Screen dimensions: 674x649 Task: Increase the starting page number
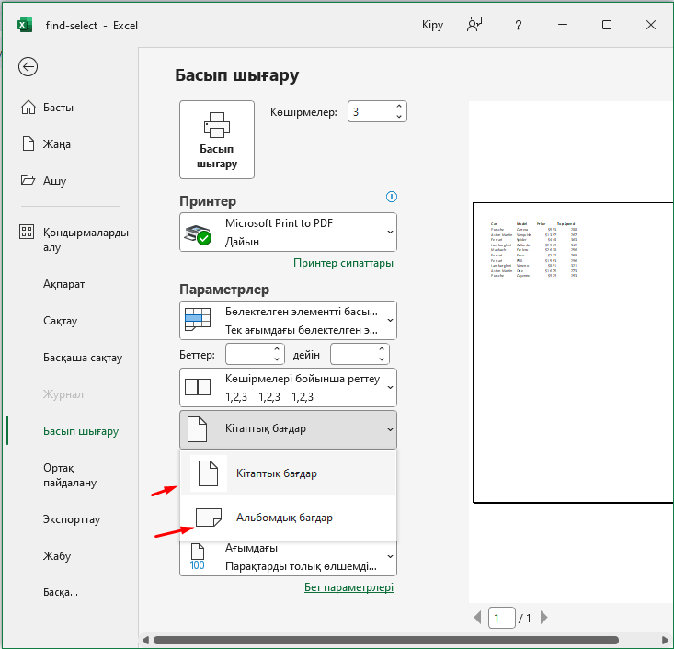[277, 349]
